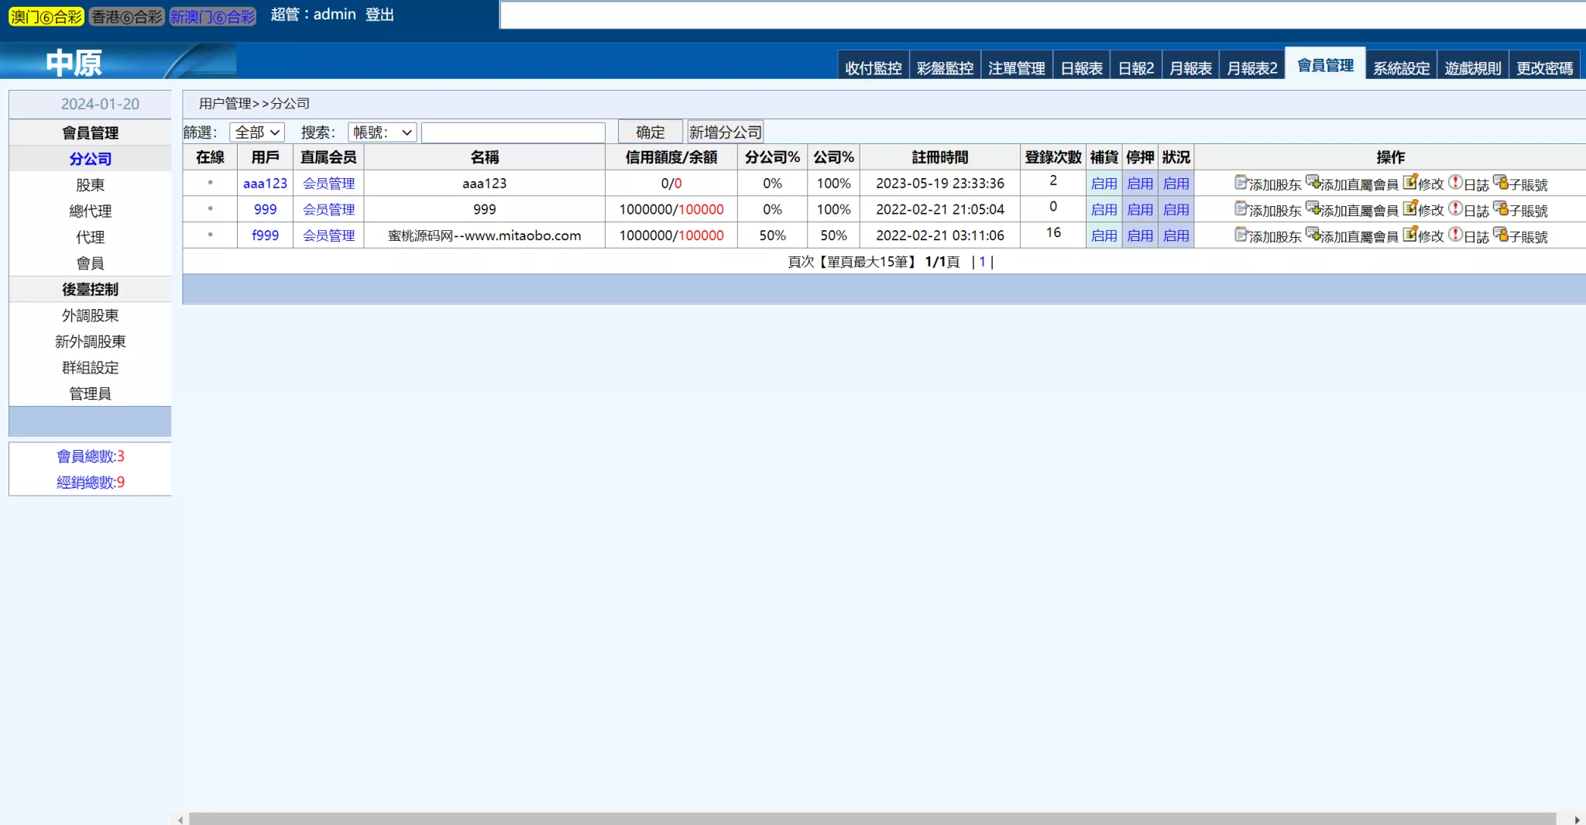The image size is (1586, 825).
Task: Click the search input field
Action: tap(513, 132)
